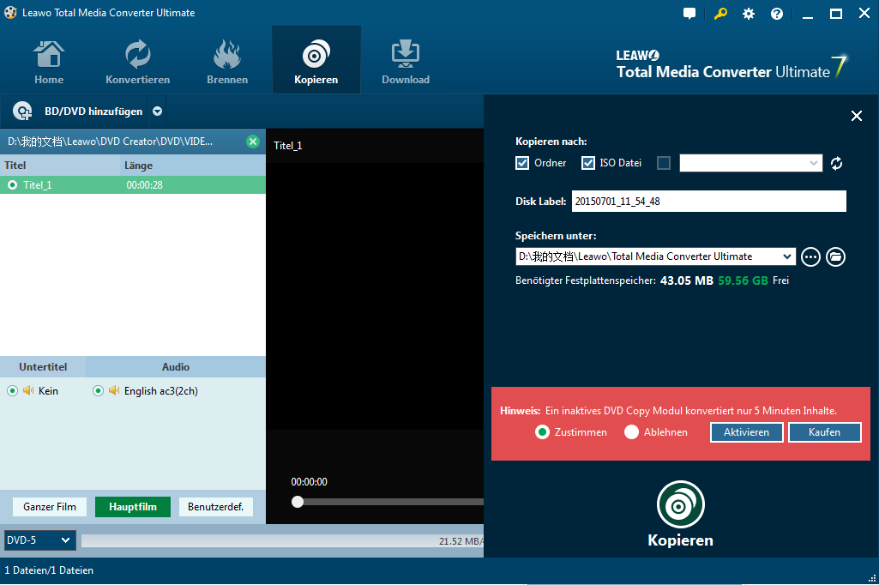Choose Hauptfilm copy mode
The height and width of the screenshot is (585, 879).
coord(133,506)
